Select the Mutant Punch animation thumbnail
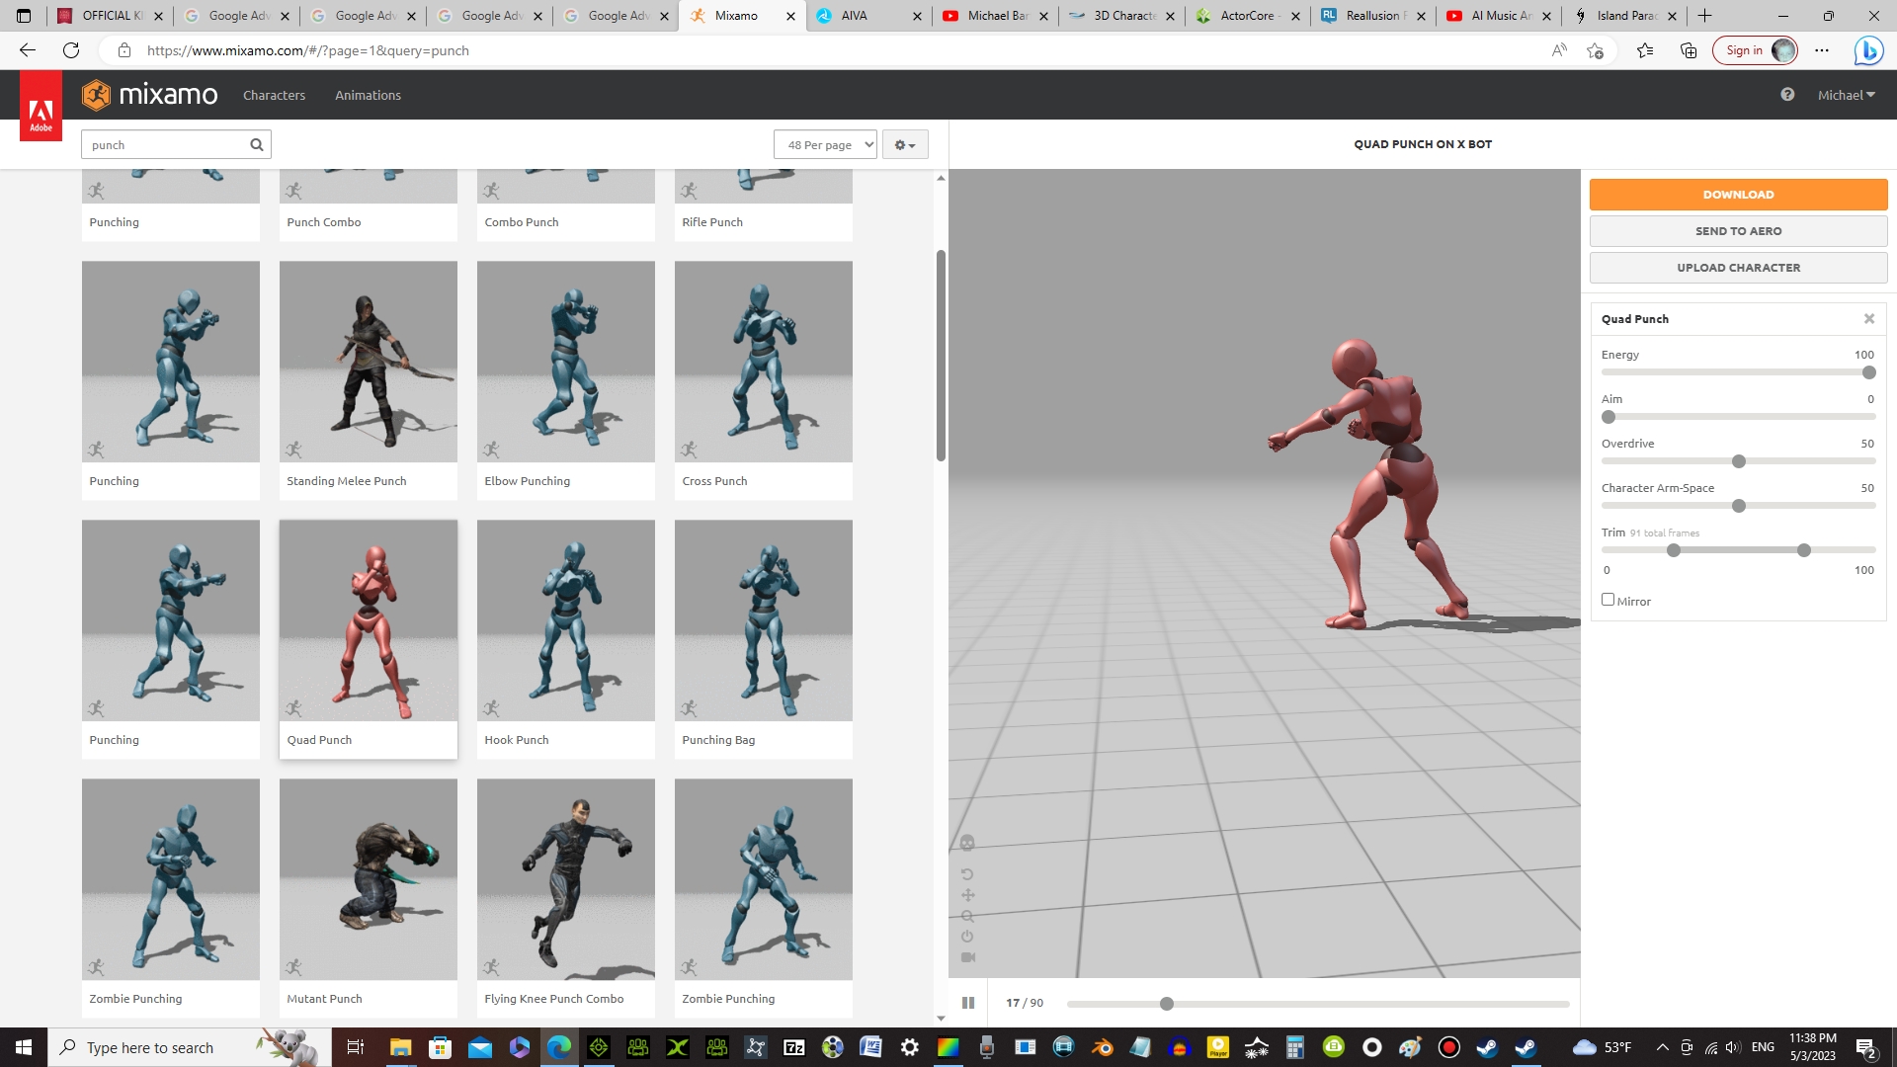Viewport: 1897px width, 1067px height. tap(369, 879)
